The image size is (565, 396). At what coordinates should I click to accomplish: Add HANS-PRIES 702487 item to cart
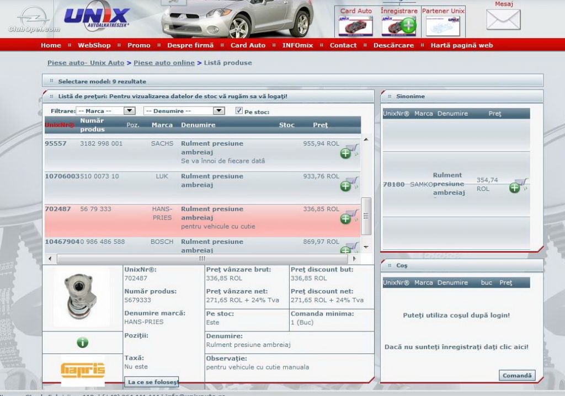click(349, 217)
